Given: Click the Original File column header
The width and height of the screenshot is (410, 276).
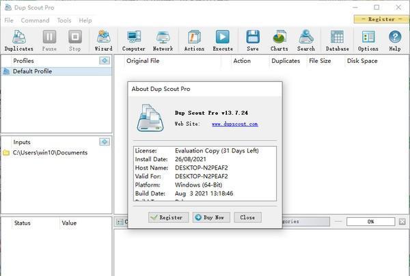Looking at the screenshot, I should (143, 61).
